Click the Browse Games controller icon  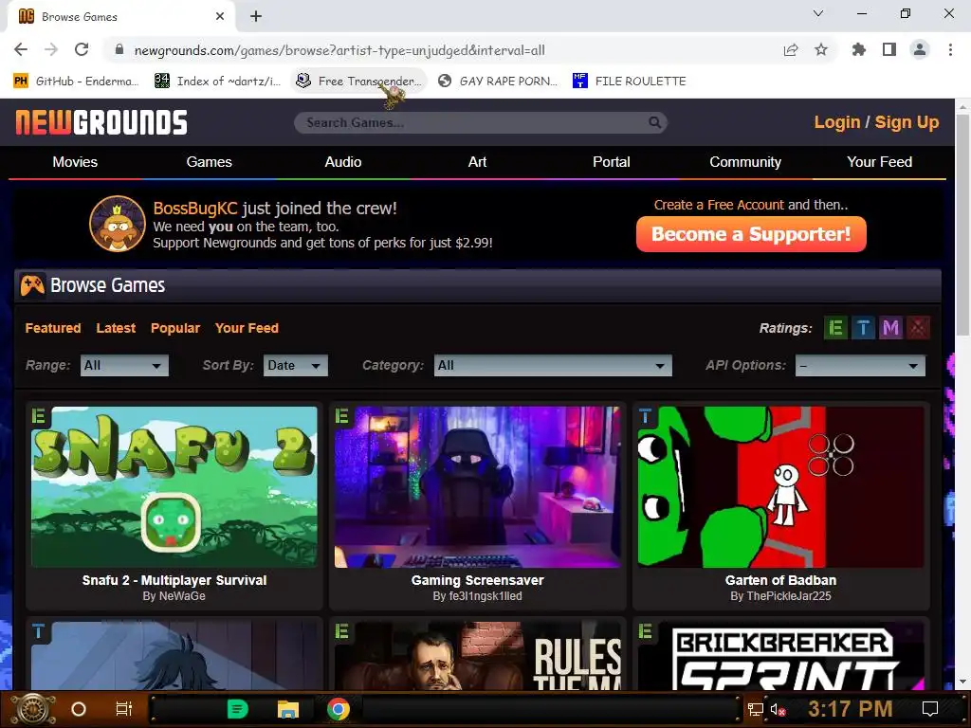point(32,285)
